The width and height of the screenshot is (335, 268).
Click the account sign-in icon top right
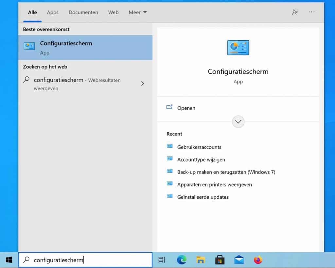pyautogui.click(x=295, y=12)
